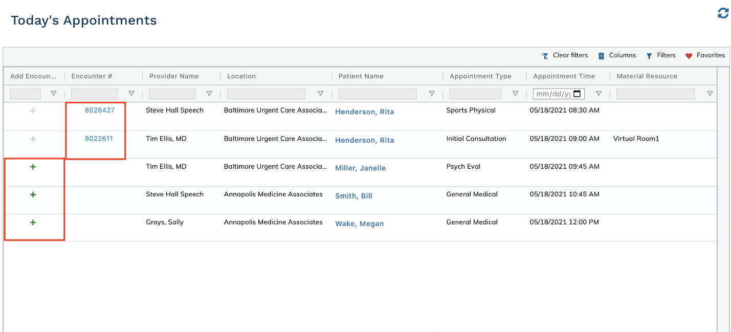The image size is (731, 332).
Task: Select the Sports Physical appointment type cell
Action: pos(471,110)
